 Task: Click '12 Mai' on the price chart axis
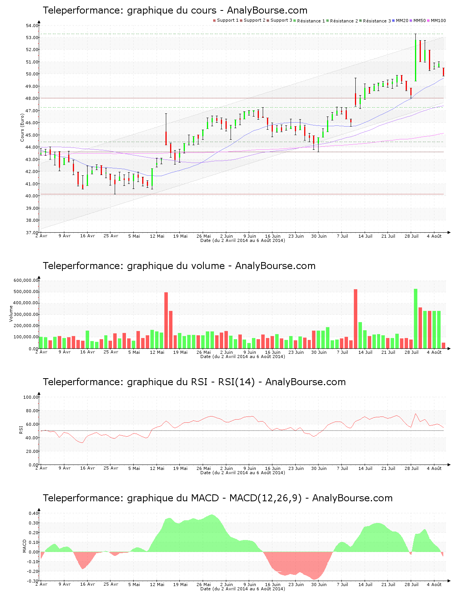(157, 236)
